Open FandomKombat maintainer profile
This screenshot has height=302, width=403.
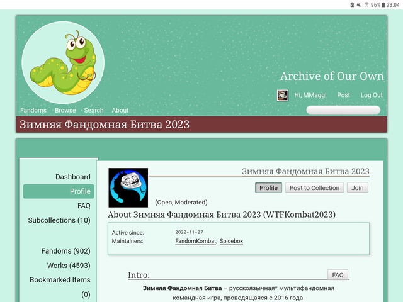[196, 241]
